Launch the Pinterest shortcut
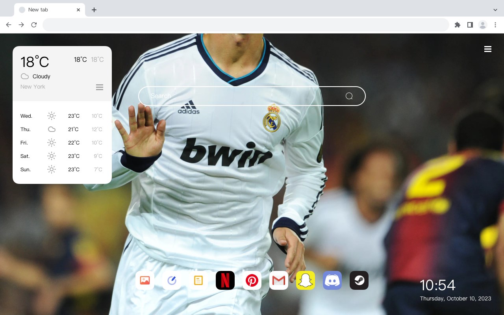This screenshot has height=315, width=504. coord(252,280)
